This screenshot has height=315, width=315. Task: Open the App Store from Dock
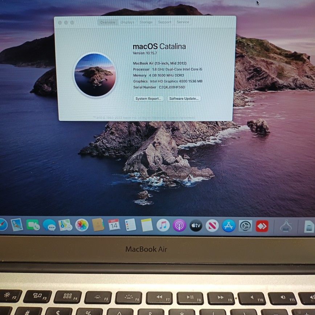229,226
